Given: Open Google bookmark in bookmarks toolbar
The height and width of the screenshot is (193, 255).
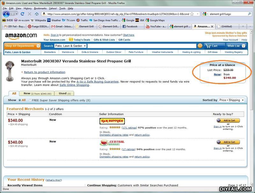Looking at the screenshot, I should 128,20.
